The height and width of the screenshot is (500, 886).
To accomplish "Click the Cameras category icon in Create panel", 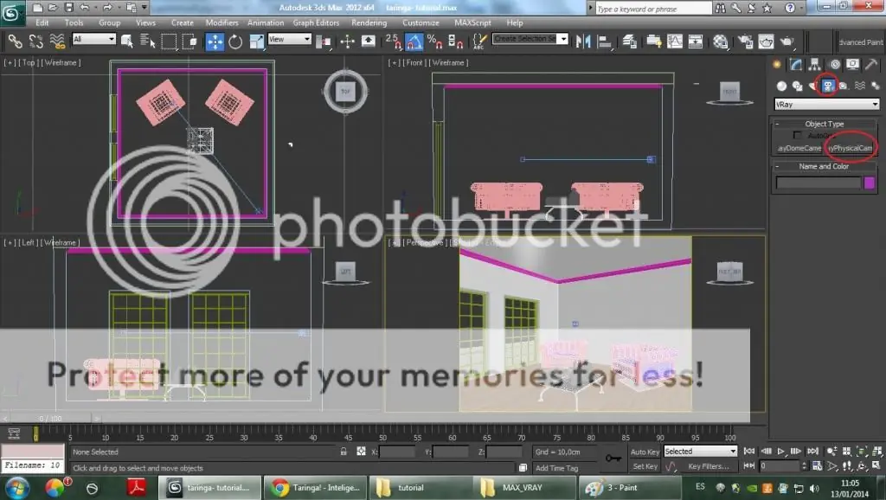I will coord(826,85).
